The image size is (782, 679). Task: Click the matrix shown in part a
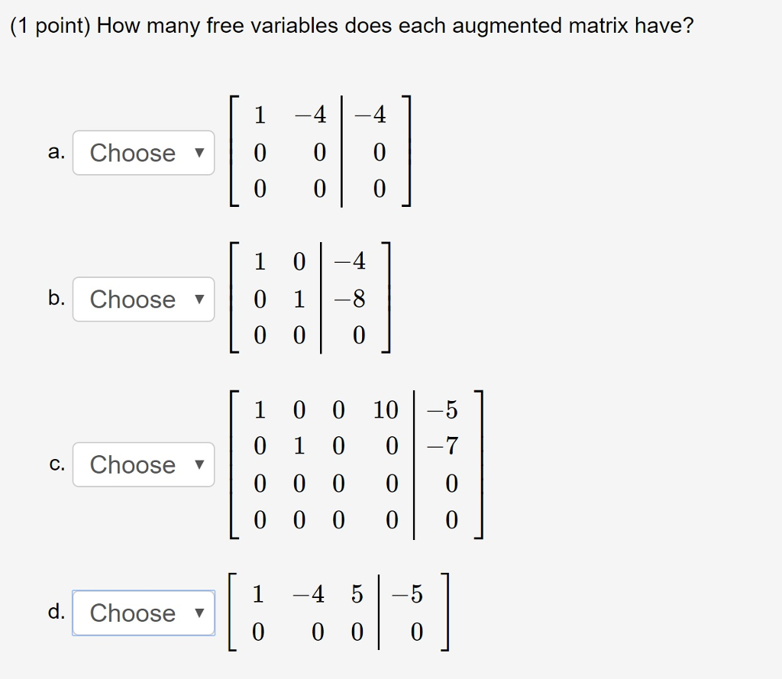tap(321, 151)
